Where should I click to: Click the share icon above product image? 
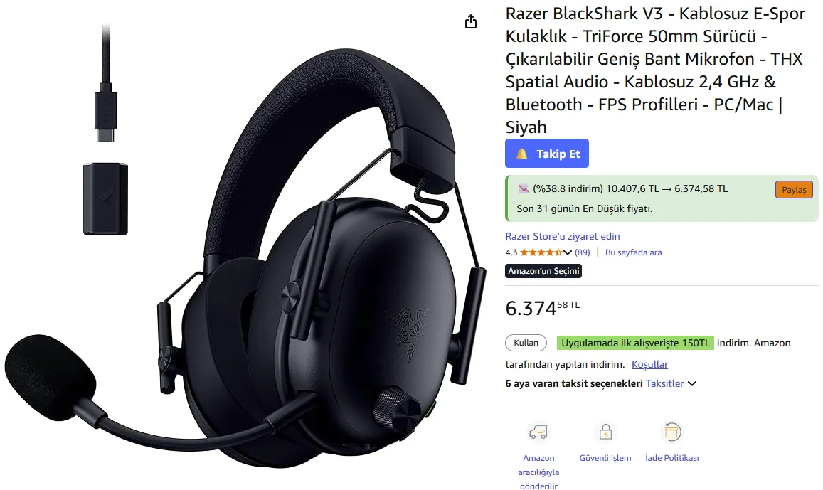471,21
